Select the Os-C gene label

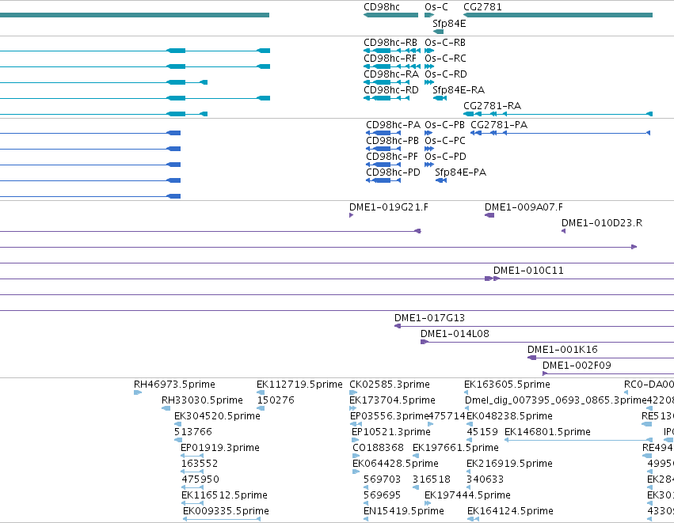(x=436, y=7)
